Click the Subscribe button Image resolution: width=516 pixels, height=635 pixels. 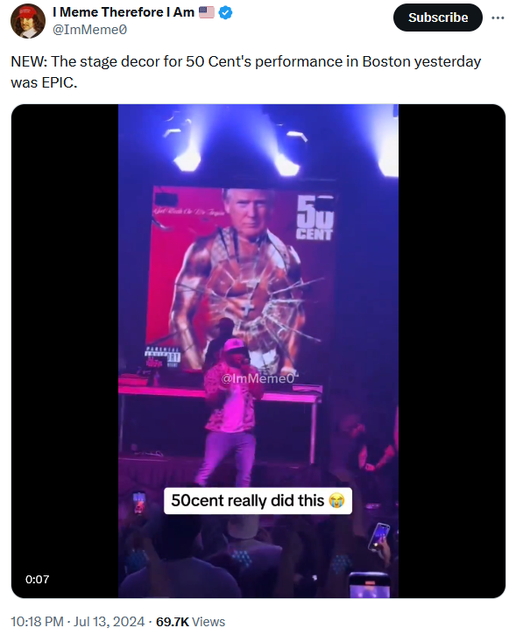pyautogui.click(x=437, y=18)
